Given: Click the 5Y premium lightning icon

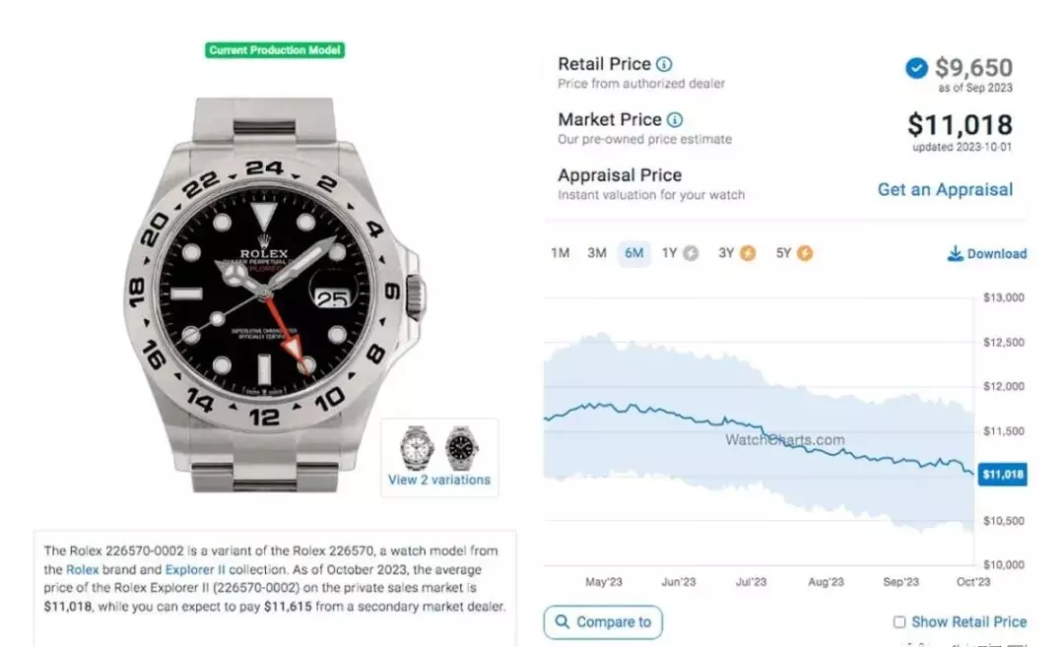Looking at the screenshot, I should coord(805,254).
